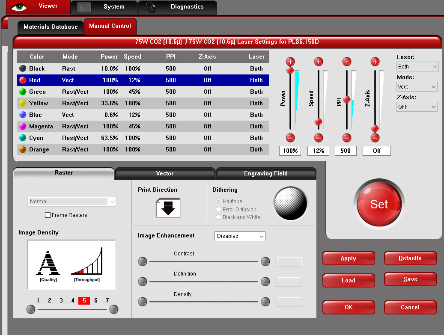Decrease Power with the minus button
This screenshot has height=335, width=444.
click(x=290, y=138)
